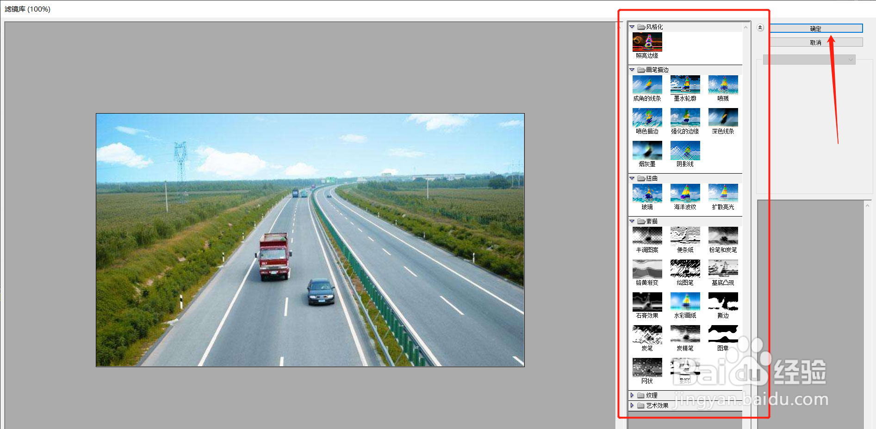Select the 玻璃 distortion filter
The width and height of the screenshot is (876, 429).
point(647,193)
